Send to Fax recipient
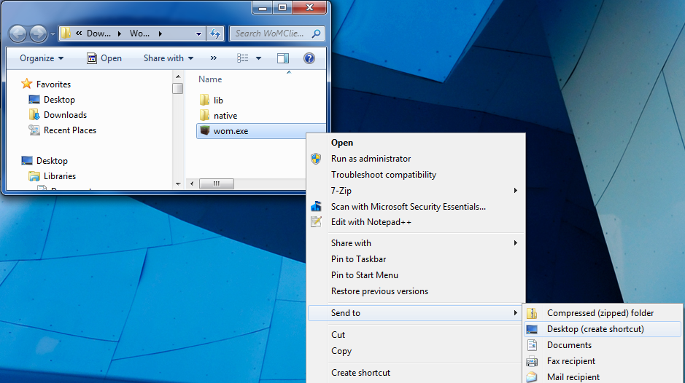This screenshot has width=685, height=383. [603, 361]
